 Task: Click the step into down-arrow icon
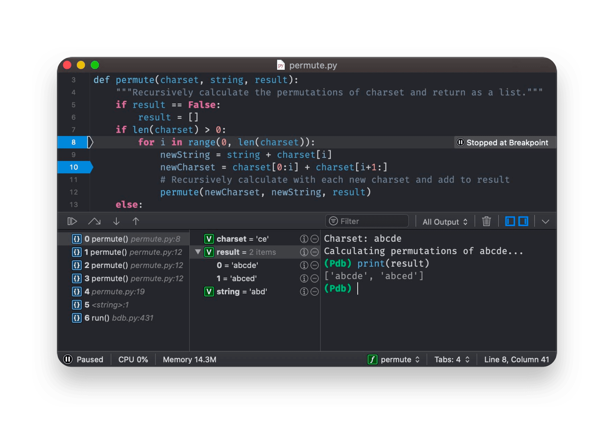pos(116,221)
